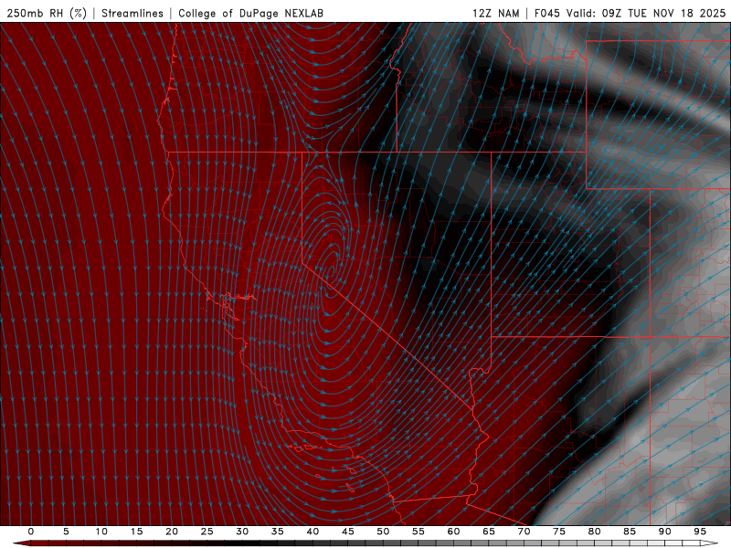Click the color scale value 5

(66, 532)
